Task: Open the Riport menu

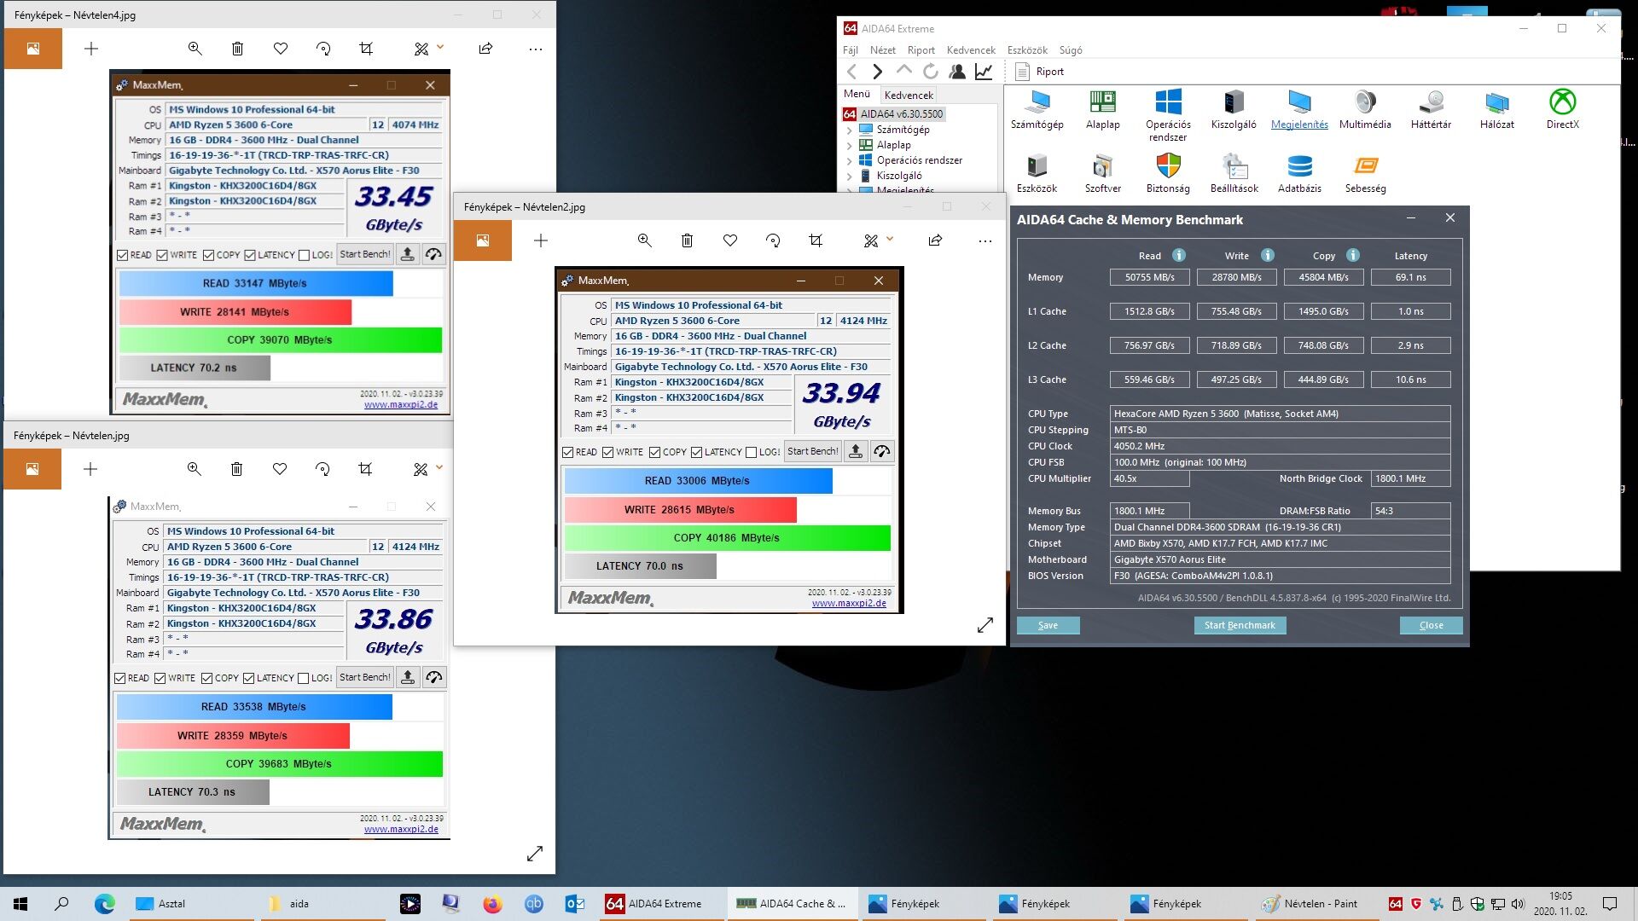Action: [x=921, y=50]
